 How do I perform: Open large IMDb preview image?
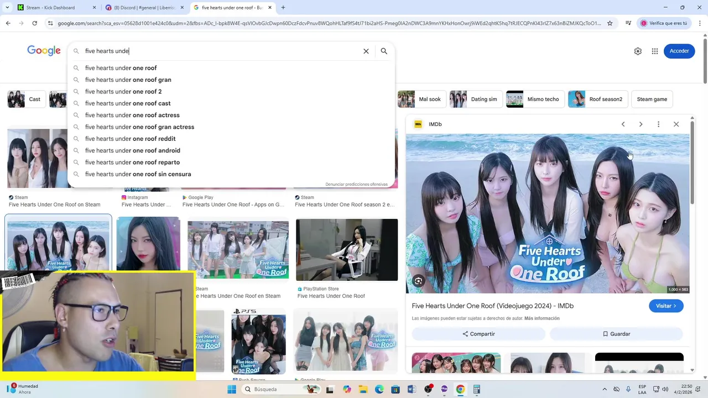click(548, 213)
